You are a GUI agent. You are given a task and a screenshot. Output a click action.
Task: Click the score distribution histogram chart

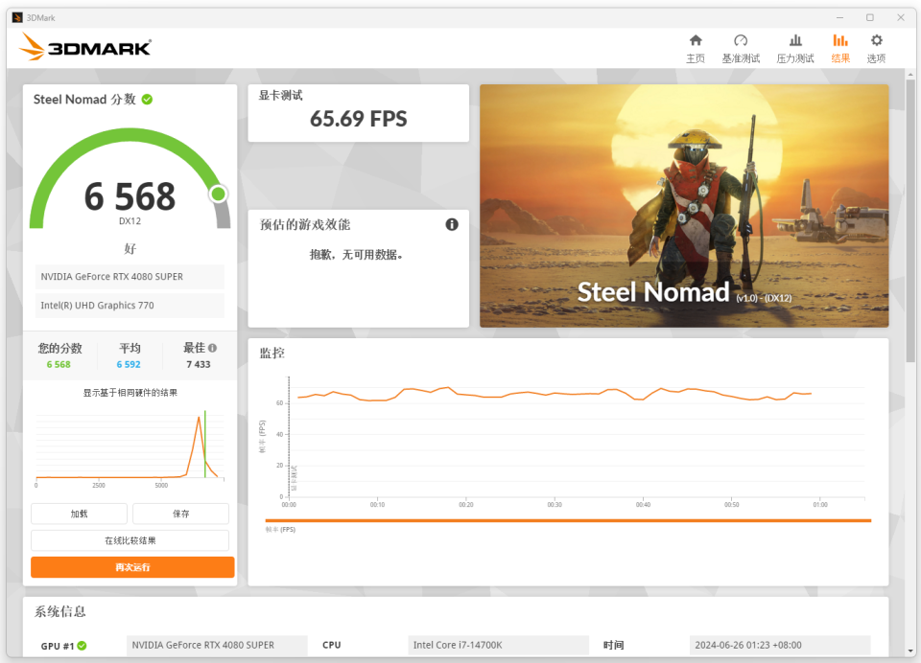[x=130, y=447]
